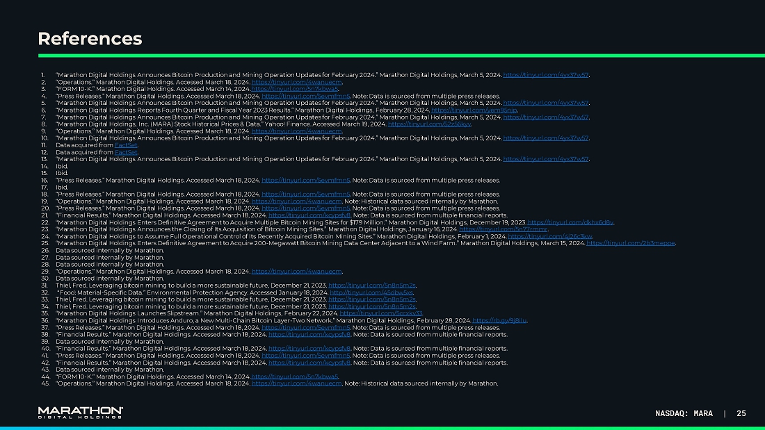Click the FactSet link in reference 12
The width and height of the screenshot is (765, 430).
(126, 153)
